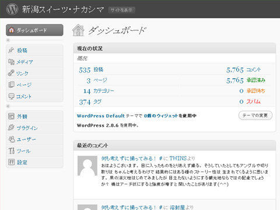Click the pushpin icon beside 投稿

11,50
